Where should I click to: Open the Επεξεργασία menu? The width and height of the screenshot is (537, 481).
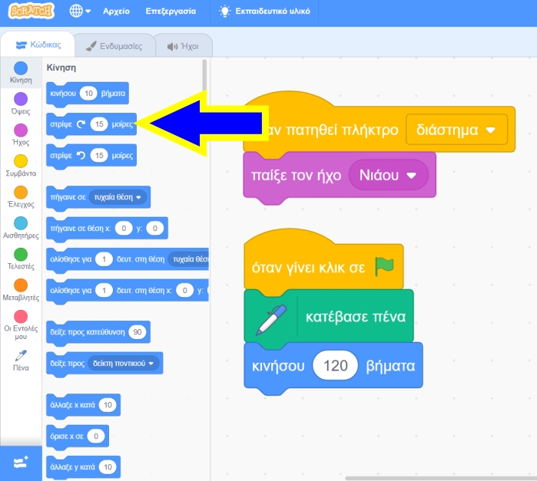tap(169, 12)
